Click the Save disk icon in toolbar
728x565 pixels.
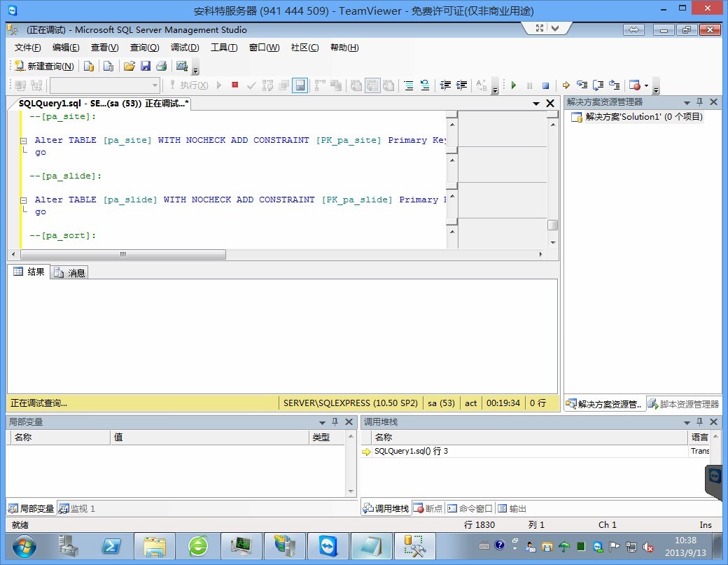click(146, 66)
